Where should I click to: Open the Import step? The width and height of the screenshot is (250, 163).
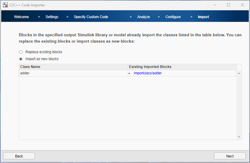pos(203,17)
